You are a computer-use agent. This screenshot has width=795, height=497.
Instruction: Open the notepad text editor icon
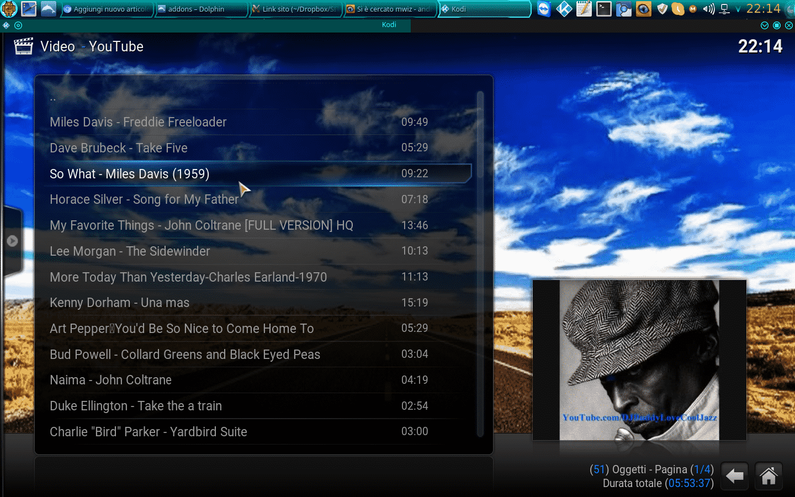pyautogui.click(x=584, y=9)
